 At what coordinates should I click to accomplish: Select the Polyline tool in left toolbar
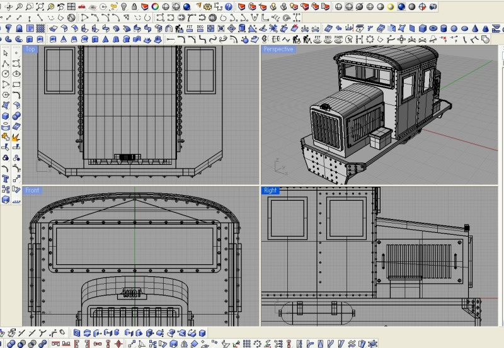[6, 63]
